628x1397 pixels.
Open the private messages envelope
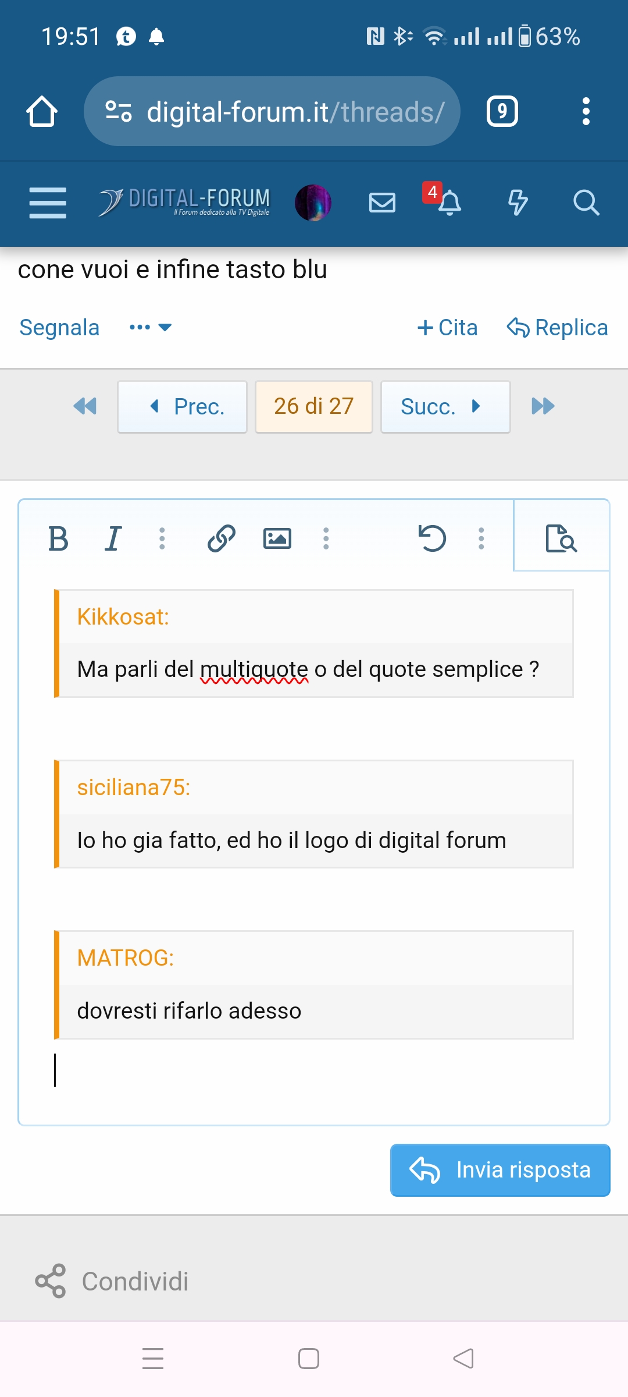tap(382, 203)
